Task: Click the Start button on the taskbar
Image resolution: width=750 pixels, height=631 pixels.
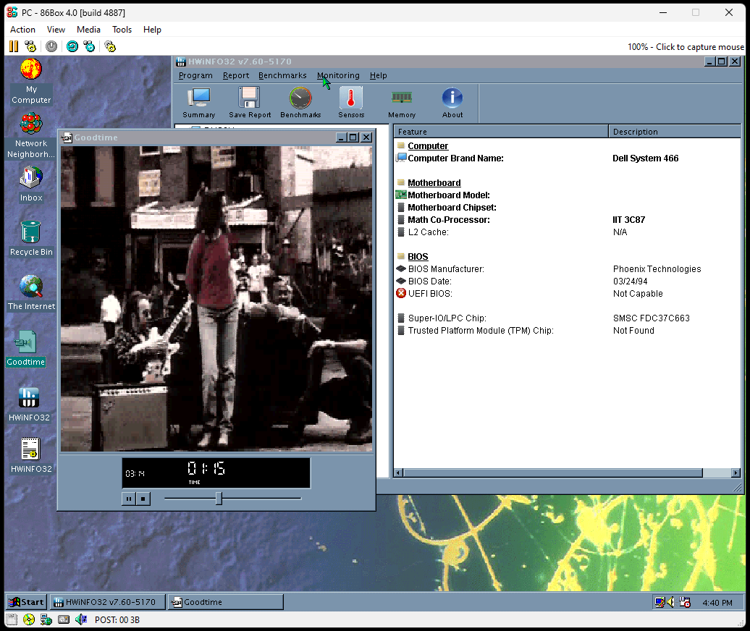Action: pos(25,601)
